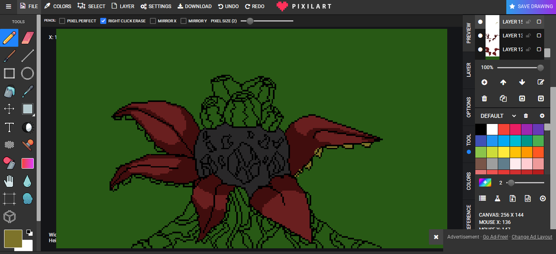556x254 pixels.
Task: Select the square selection tool
Action: point(27,109)
